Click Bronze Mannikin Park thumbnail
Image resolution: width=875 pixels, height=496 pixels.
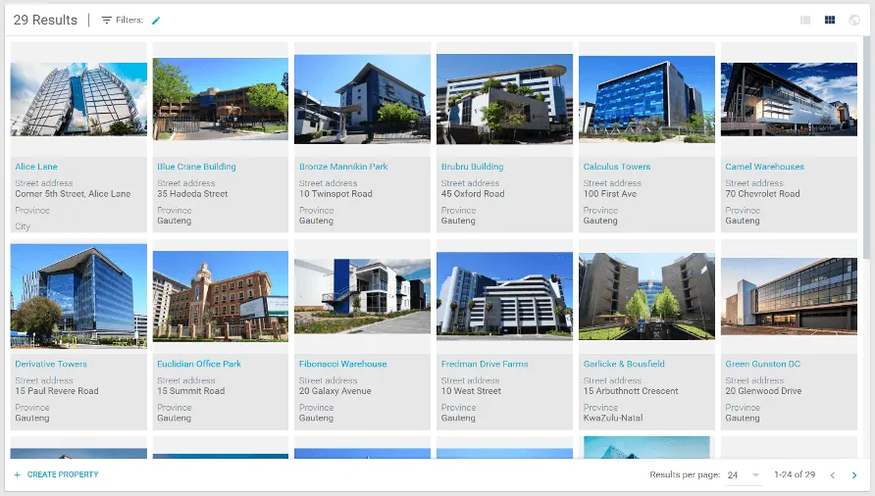(362, 99)
